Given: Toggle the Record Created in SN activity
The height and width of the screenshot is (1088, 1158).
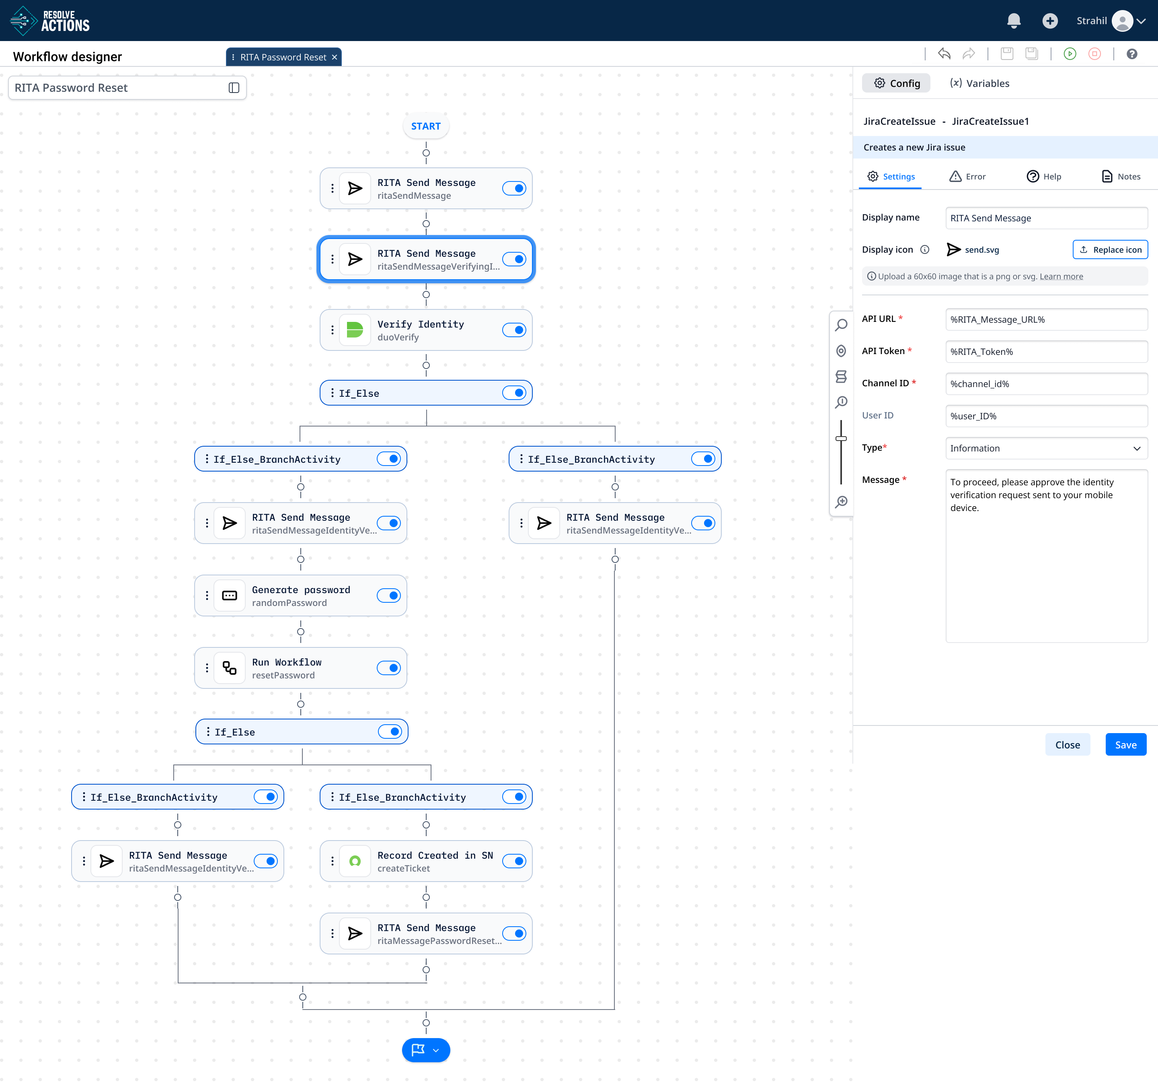Looking at the screenshot, I should point(514,861).
